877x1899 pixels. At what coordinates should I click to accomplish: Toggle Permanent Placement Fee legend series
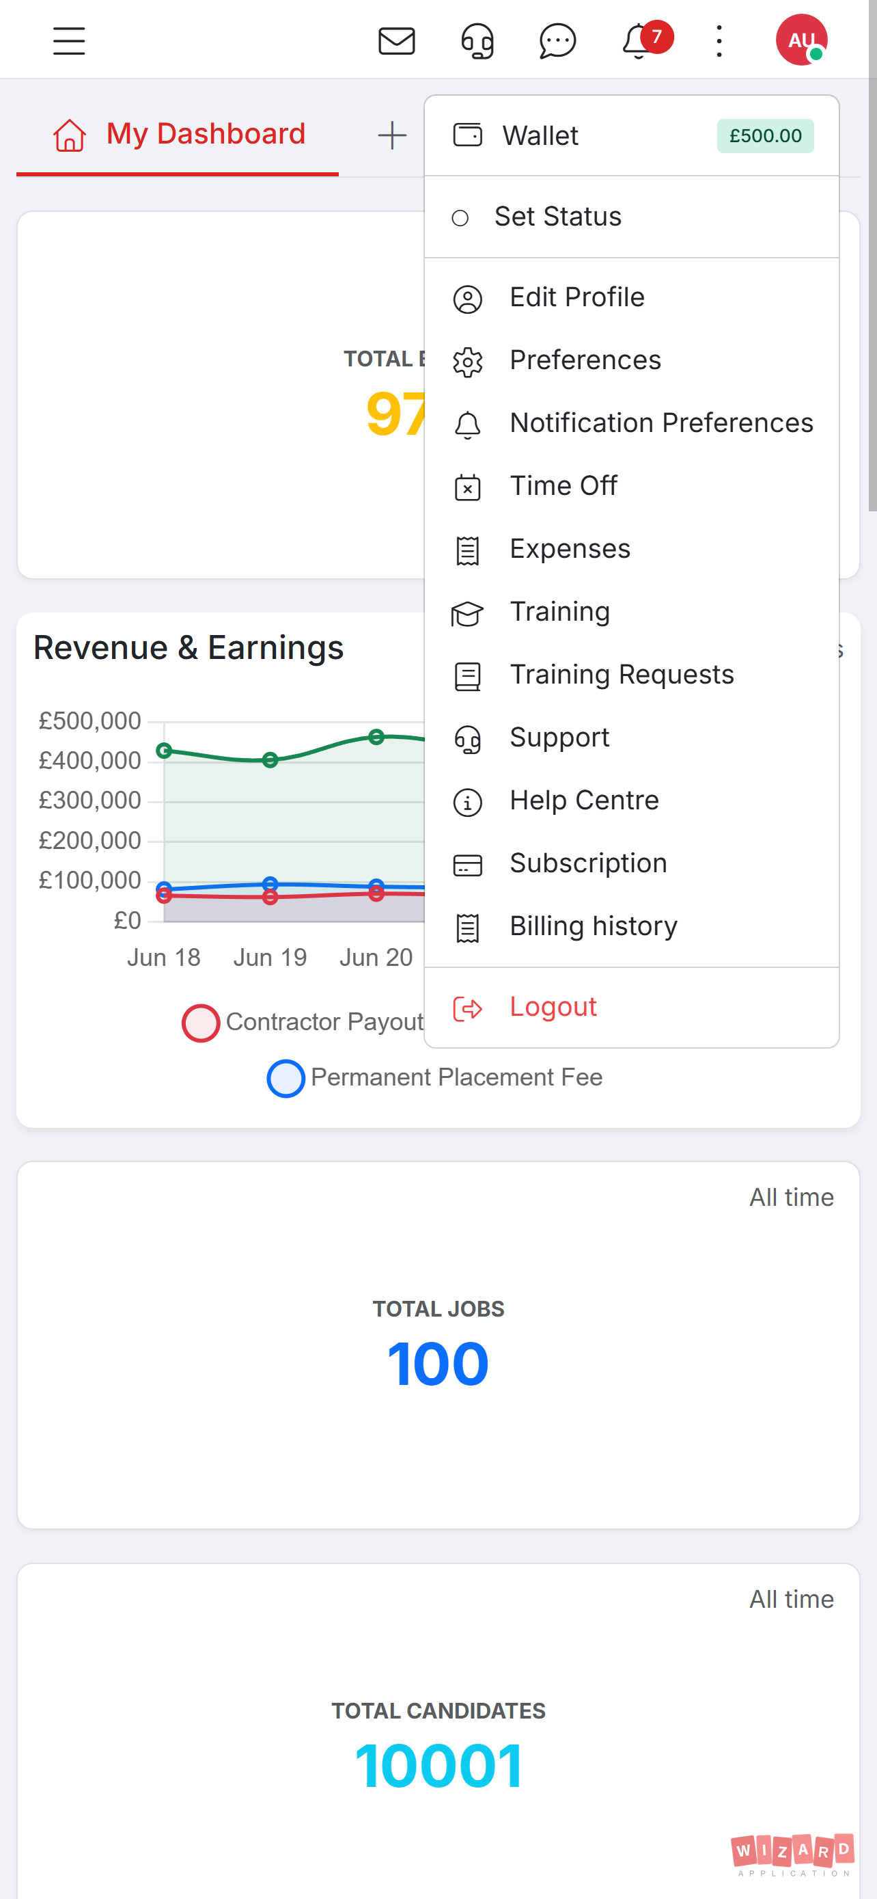coord(434,1077)
